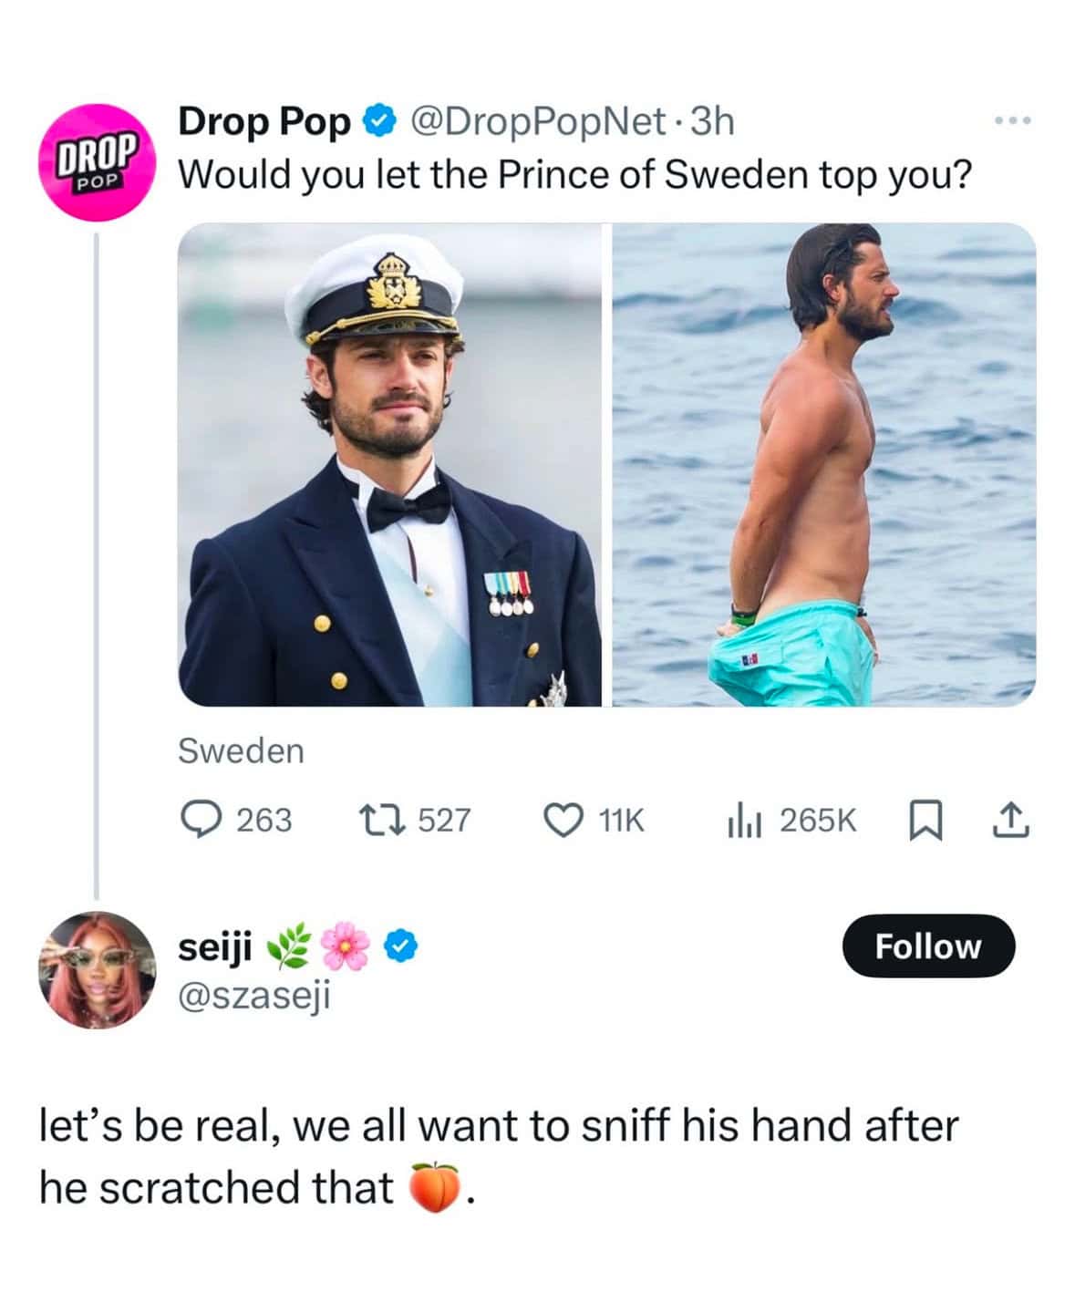
Task: Select the 'Sweden' image caption text
Action: pyautogui.click(x=240, y=751)
